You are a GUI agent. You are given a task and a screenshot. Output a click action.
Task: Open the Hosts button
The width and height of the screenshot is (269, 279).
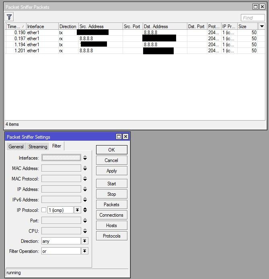[x=111, y=226]
